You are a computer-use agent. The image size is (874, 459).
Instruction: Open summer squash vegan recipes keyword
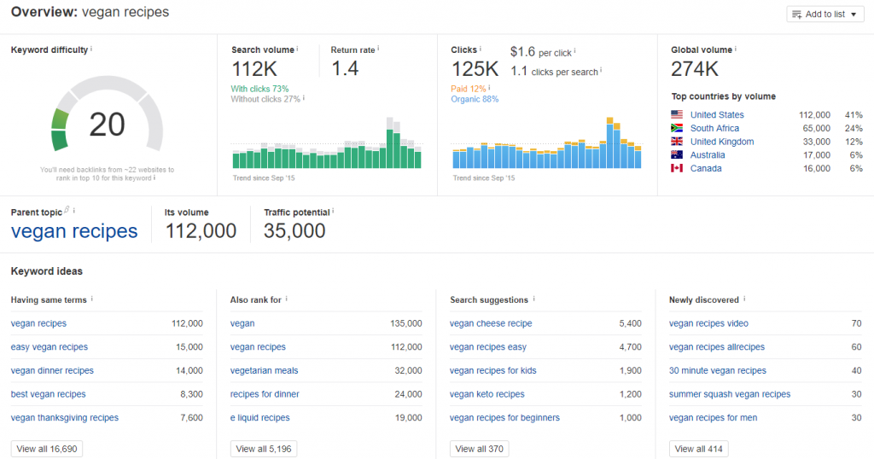tap(730, 394)
